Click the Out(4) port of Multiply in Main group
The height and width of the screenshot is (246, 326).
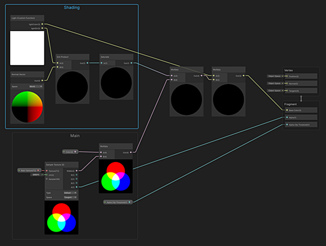tap(131, 152)
